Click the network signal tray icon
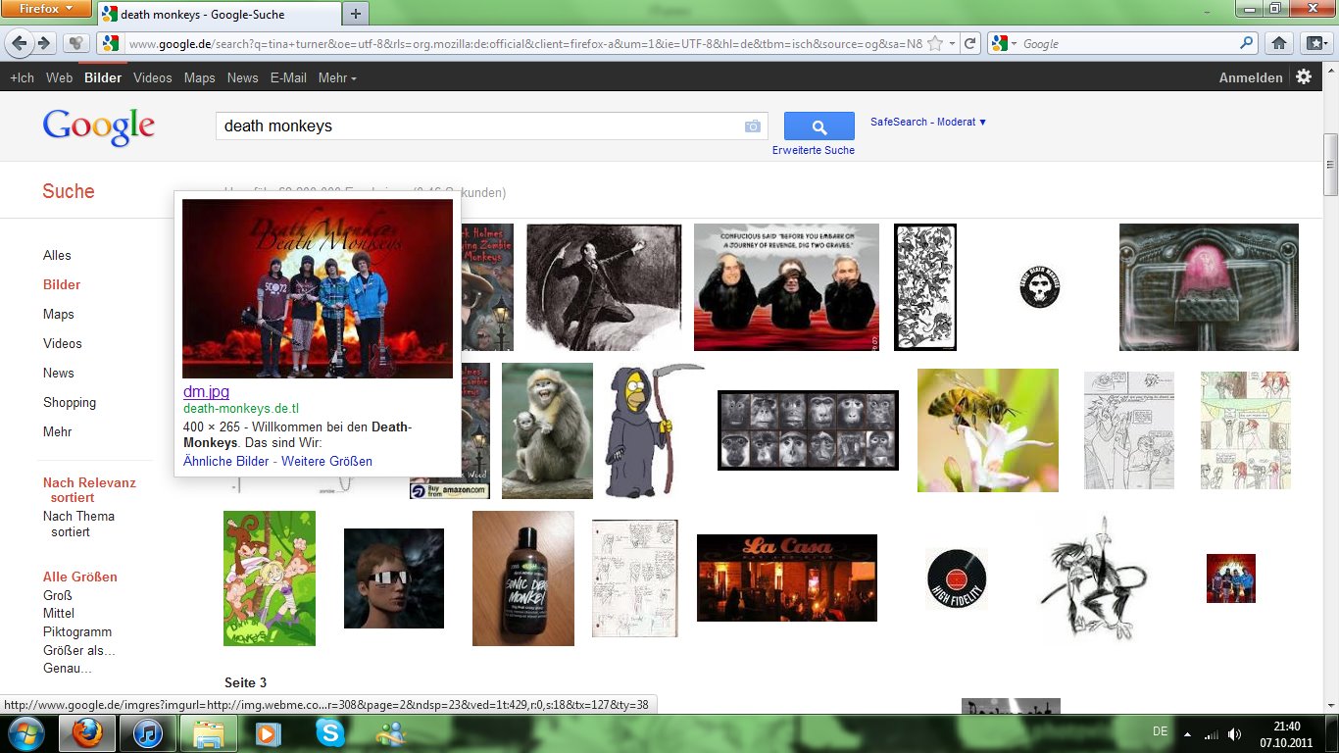 point(1212,733)
